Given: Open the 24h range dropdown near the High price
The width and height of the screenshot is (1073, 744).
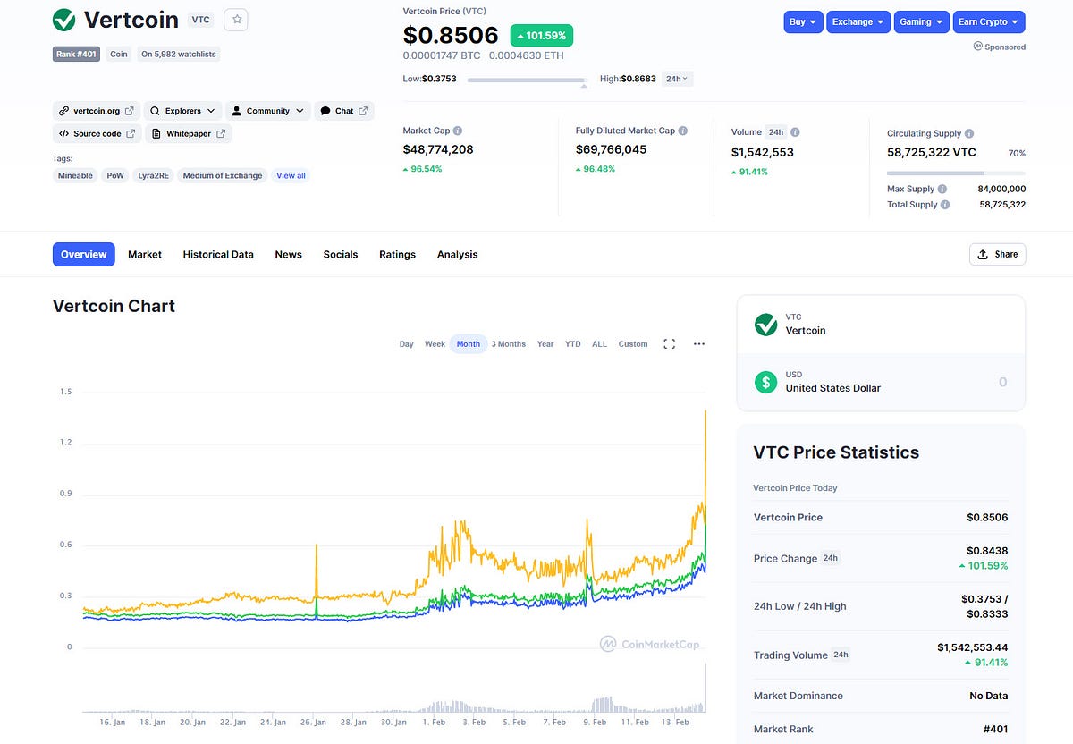Looking at the screenshot, I should (x=677, y=78).
